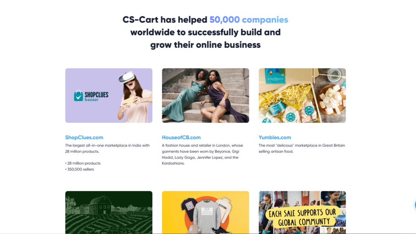Click the green farm barn illustration card
The image size is (416, 234).
coord(109,212)
